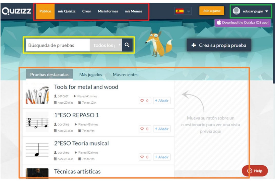Screen dimensions: 275x183
Task: Like the 2ºESO Teoría musical quiz
Action: coord(145,157)
